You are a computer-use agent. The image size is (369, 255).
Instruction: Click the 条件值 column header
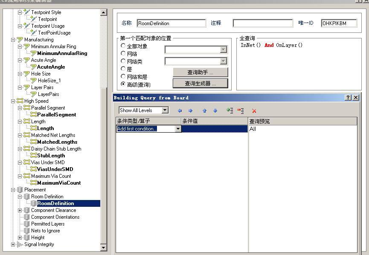tap(215, 121)
